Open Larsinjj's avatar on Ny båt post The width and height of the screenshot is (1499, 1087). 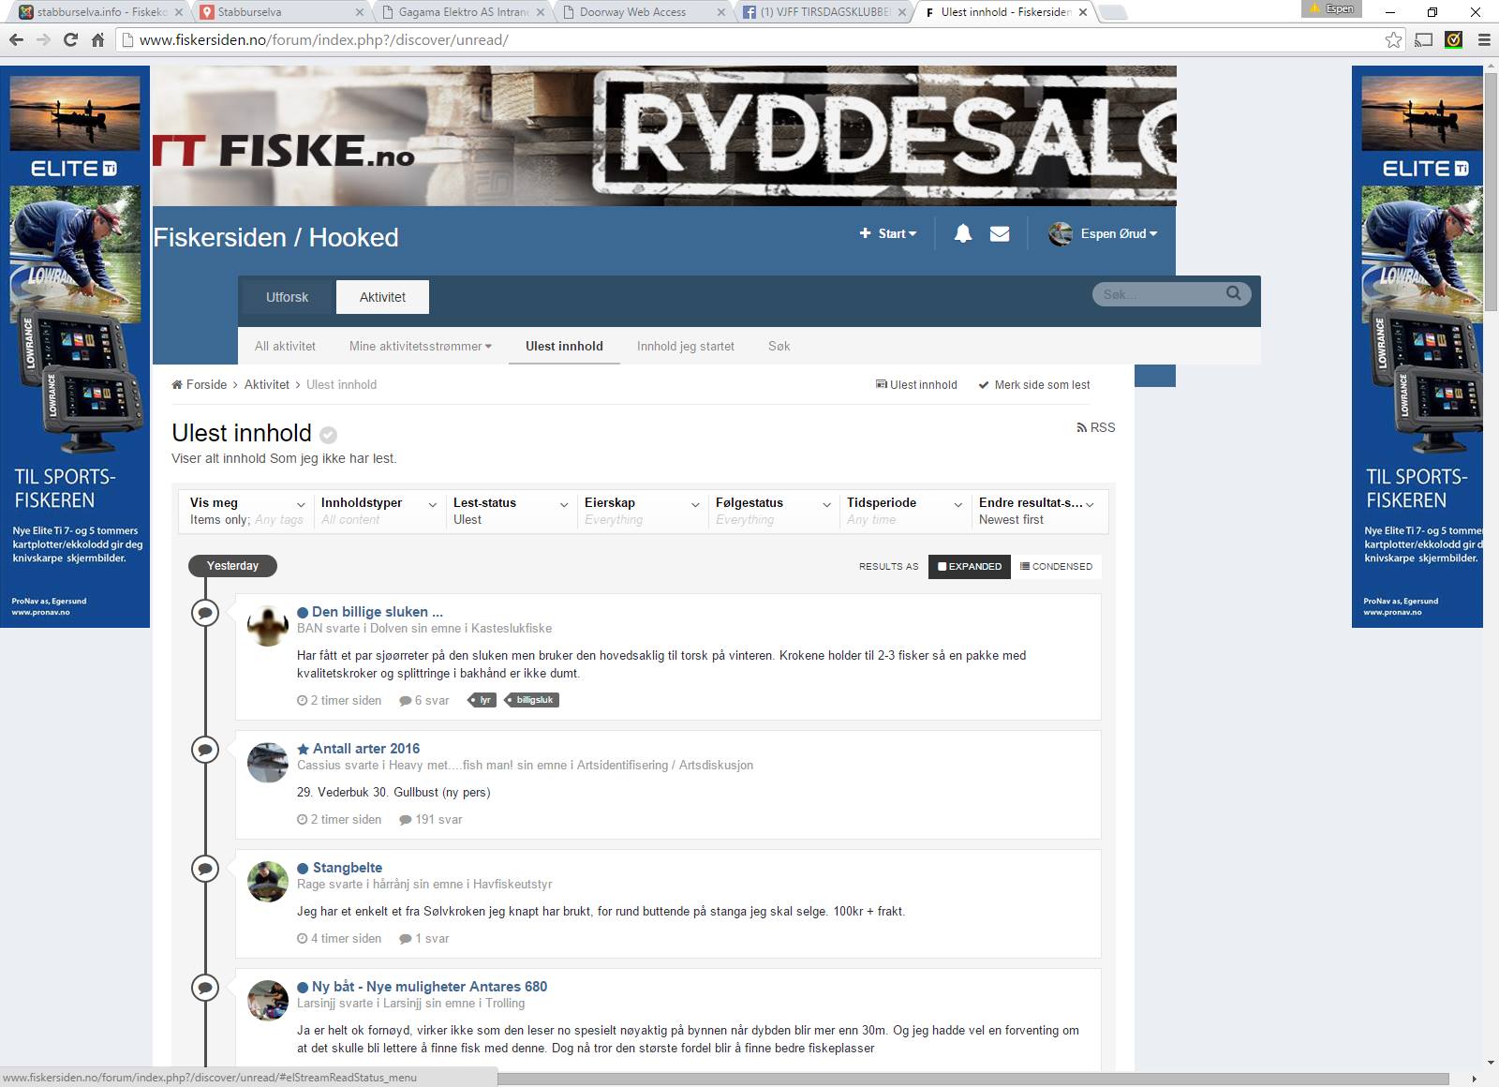tap(267, 1000)
